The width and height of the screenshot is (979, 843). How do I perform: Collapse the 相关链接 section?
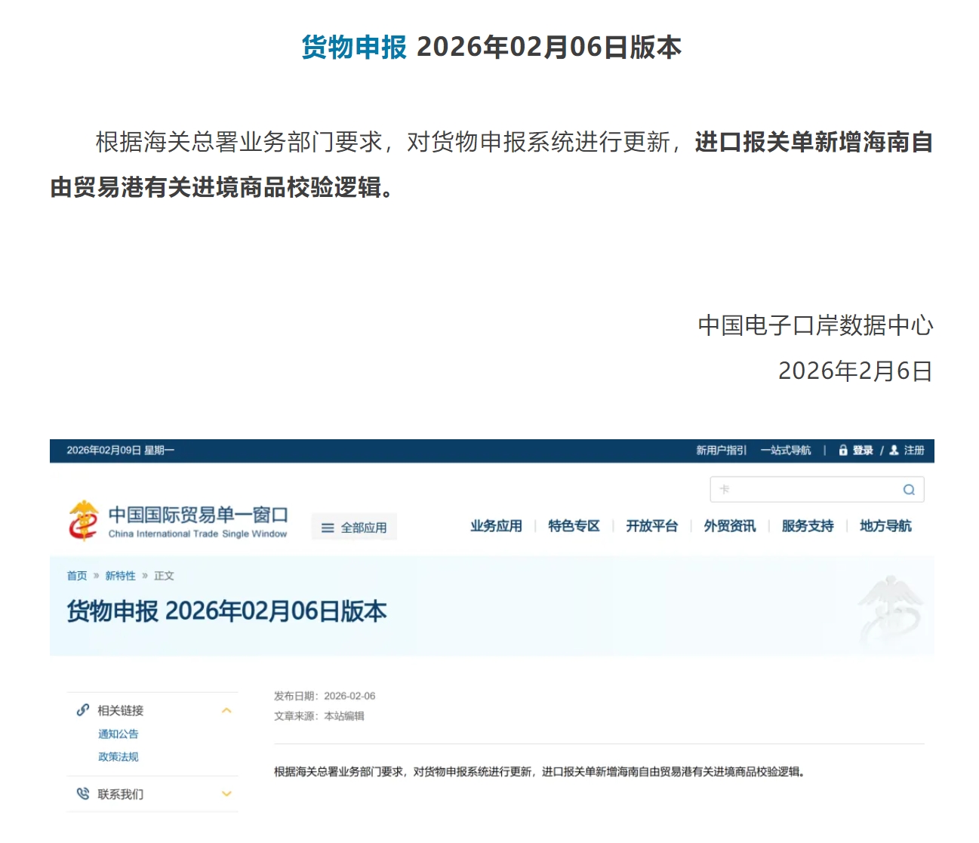(225, 710)
